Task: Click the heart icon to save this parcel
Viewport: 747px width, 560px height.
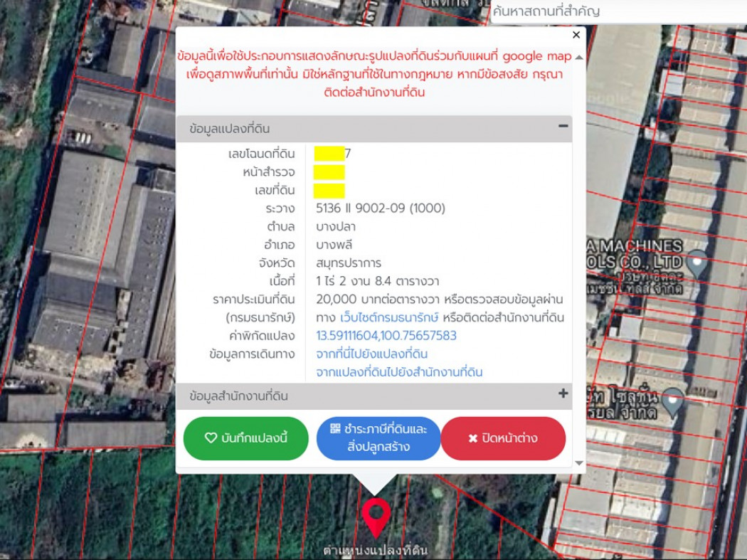Action: [211, 438]
